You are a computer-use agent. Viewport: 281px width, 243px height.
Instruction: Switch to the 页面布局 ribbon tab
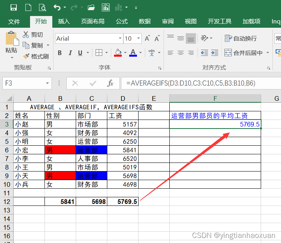(92, 21)
